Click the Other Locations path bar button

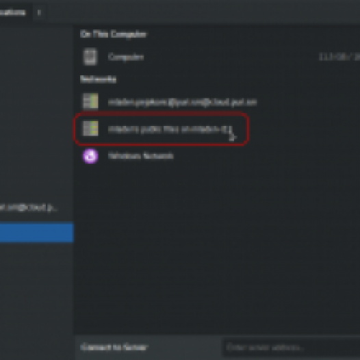[x=13, y=12]
